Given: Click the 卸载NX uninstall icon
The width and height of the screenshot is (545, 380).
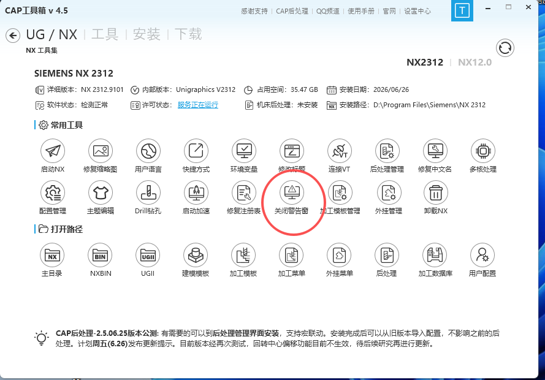Looking at the screenshot, I should [x=436, y=193].
